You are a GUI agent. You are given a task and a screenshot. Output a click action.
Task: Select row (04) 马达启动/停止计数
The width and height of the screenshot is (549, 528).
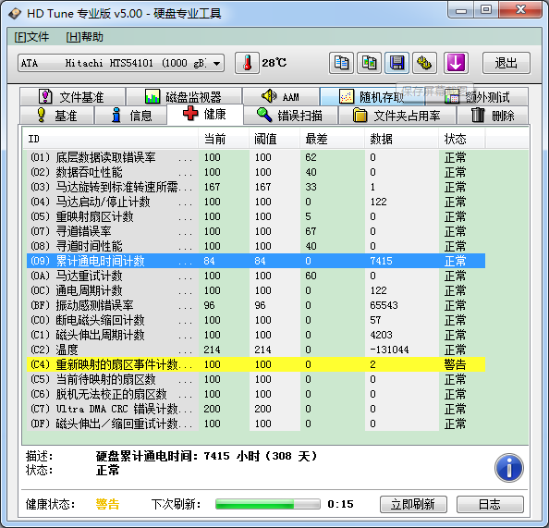[256, 202]
